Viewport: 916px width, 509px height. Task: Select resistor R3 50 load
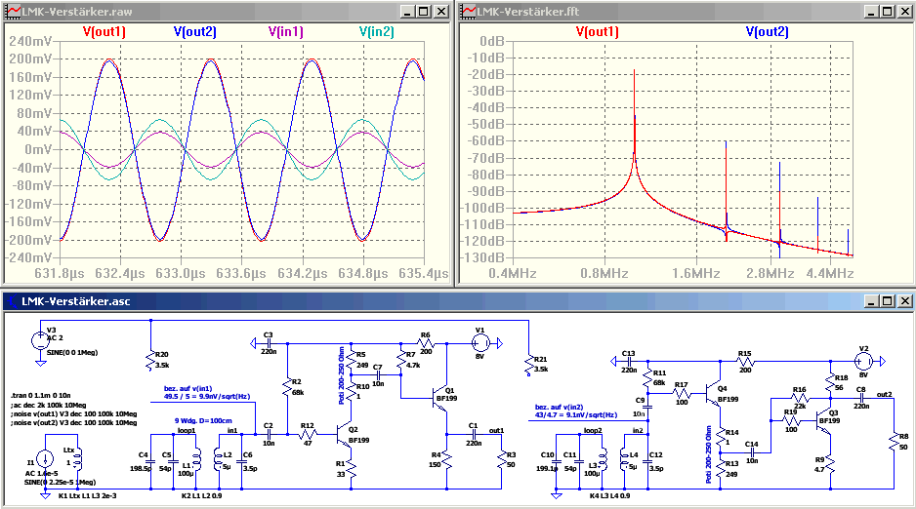click(501, 460)
